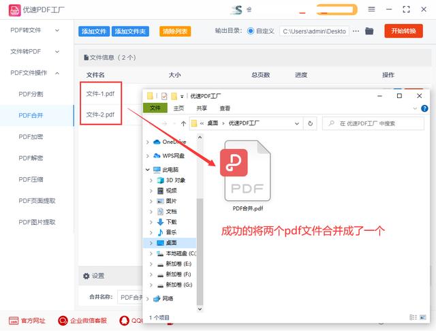Click the 合并名称 input field

130,298
